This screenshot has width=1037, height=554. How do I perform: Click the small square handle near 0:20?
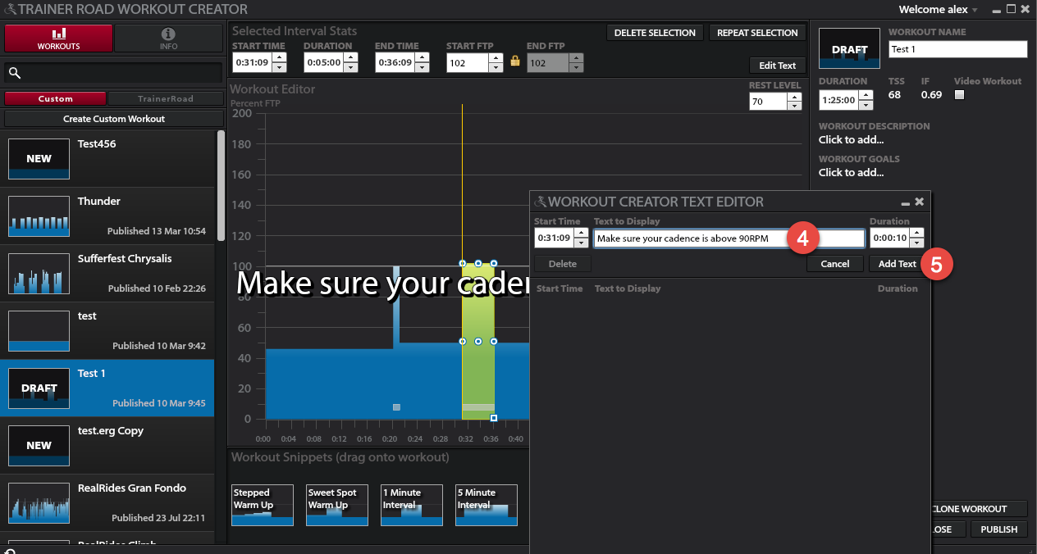(396, 407)
